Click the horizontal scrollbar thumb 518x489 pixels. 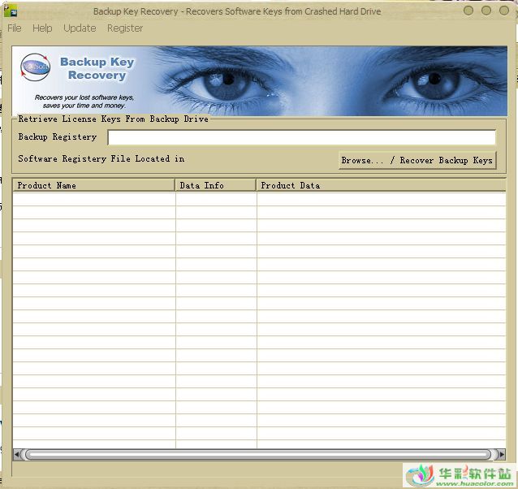tap(257, 455)
